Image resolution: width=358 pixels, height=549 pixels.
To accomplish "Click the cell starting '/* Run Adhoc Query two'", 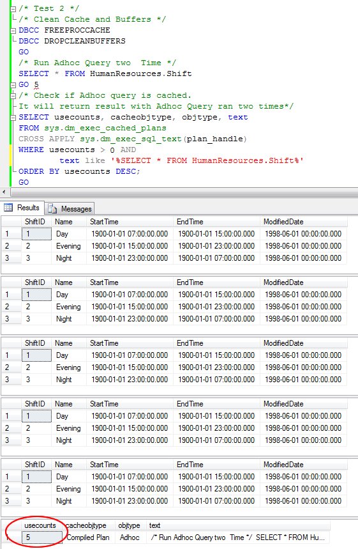I will click(238, 537).
